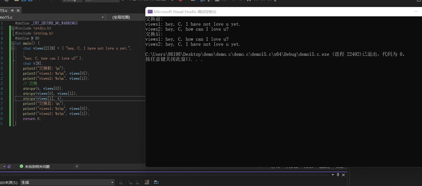The height and width of the screenshot is (186, 422).
Task: Click the return 0 statement
Action: coord(32,119)
